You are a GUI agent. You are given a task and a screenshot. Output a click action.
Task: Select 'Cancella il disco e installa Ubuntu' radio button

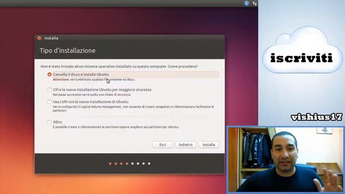50,74
